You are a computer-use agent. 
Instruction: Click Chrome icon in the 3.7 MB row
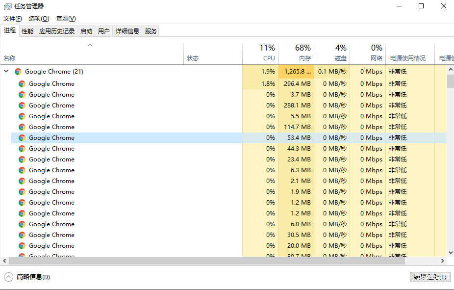pyautogui.click(x=22, y=95)
